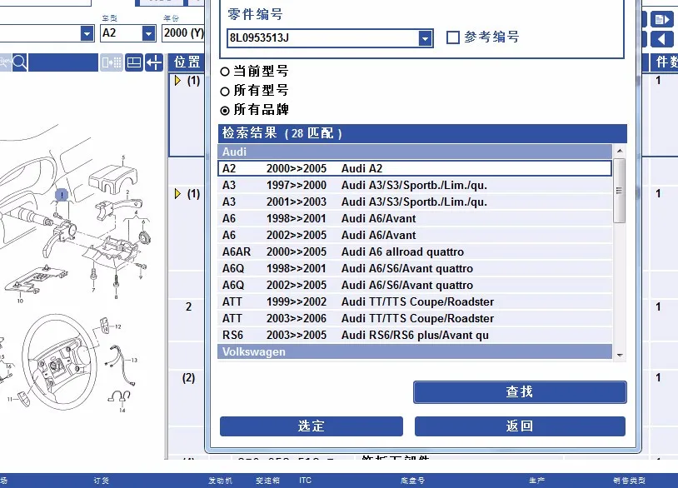Click the left-arrow panel resize icon
The image size is (678, 488).
[154, 62]
